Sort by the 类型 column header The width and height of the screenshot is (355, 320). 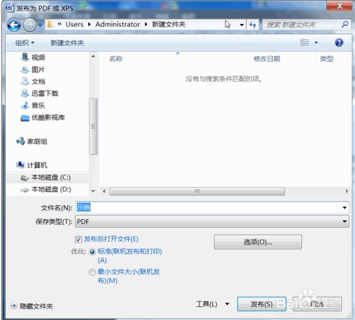[x=327, y=59]
